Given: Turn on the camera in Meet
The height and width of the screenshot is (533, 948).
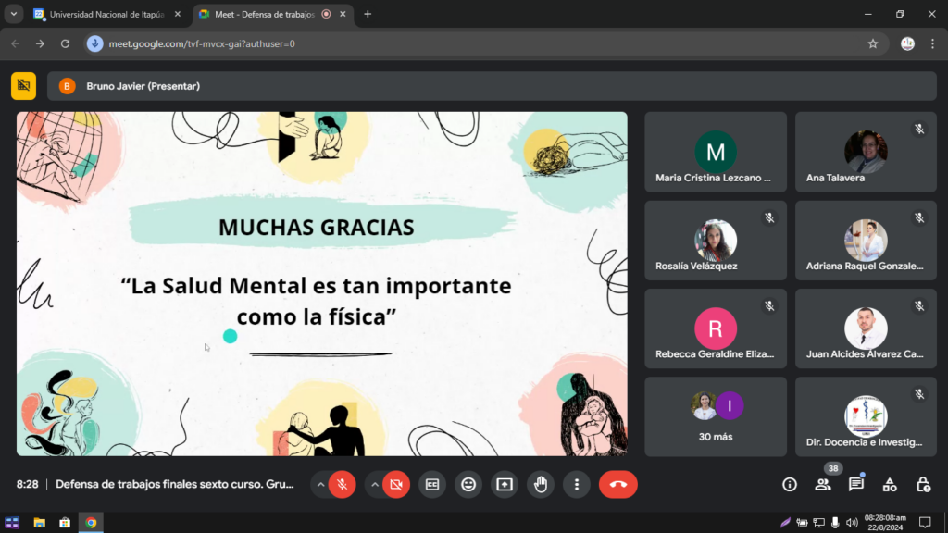Looking at the screenshot, I should click(x=396, y=484).
